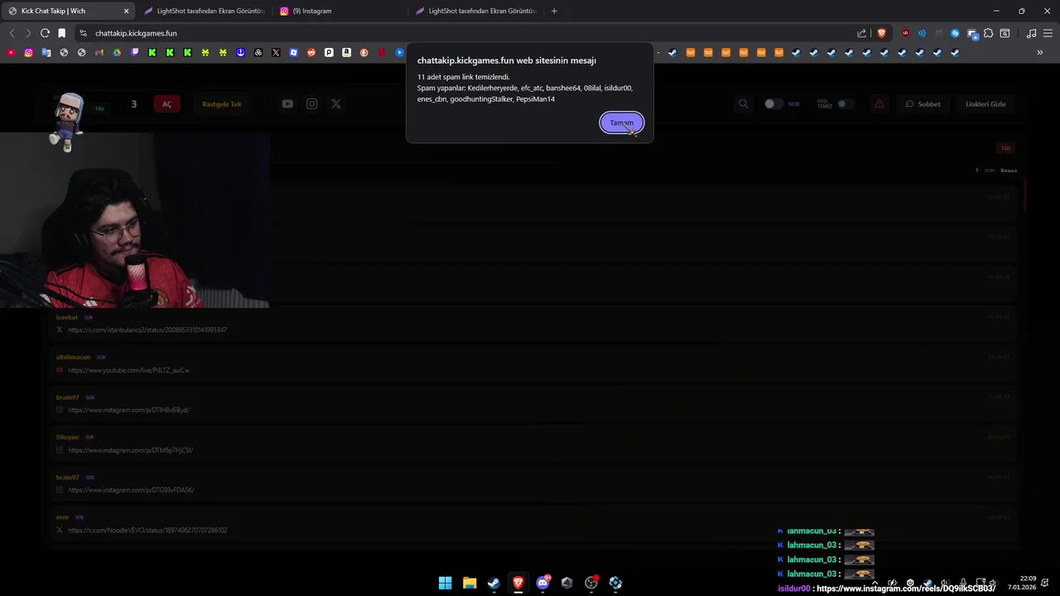
Task: Click the username iceekul
Action: click(67, 317)
